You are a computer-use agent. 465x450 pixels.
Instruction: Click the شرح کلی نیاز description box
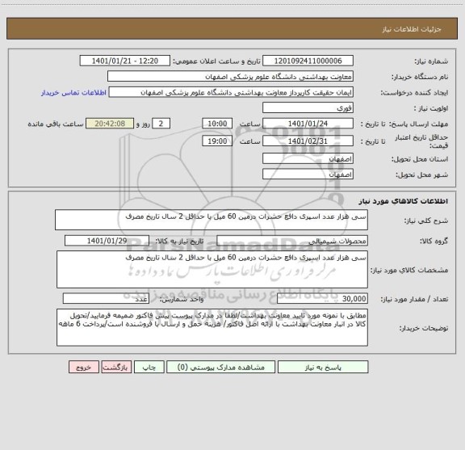(212, 220)
